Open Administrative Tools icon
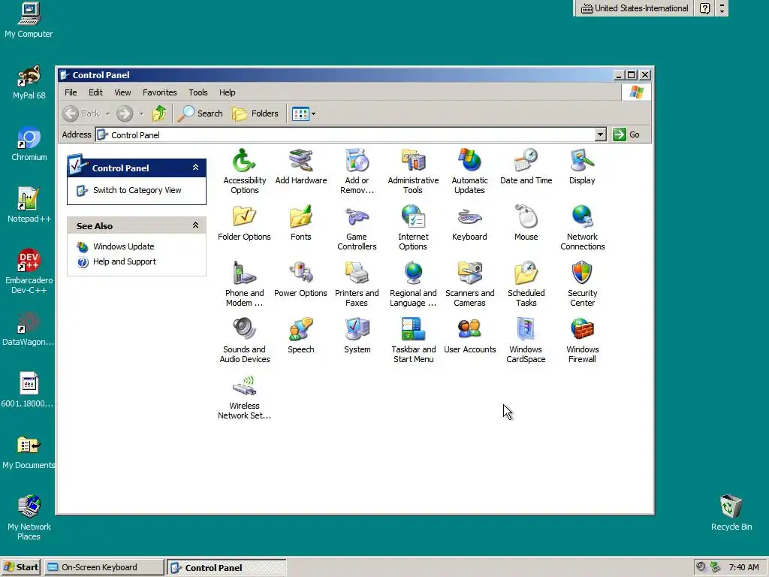The image size is (769, 577). [413, 171]
